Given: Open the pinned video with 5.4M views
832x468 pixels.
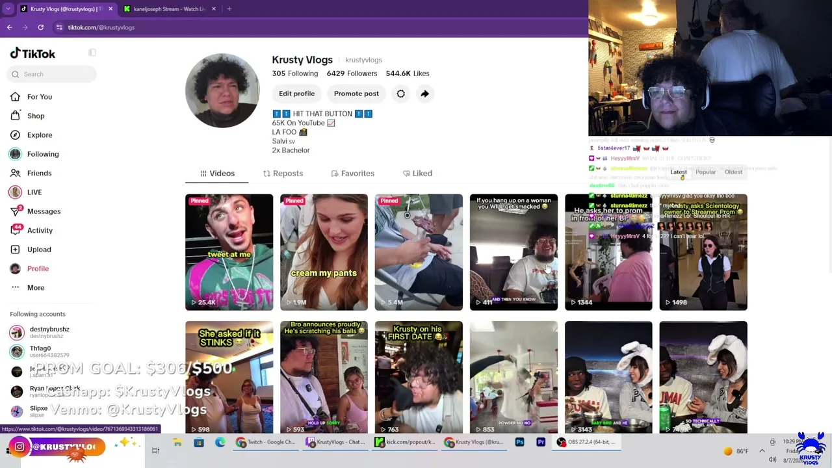Looking at the screenshot, I should (x=419, y=252).
